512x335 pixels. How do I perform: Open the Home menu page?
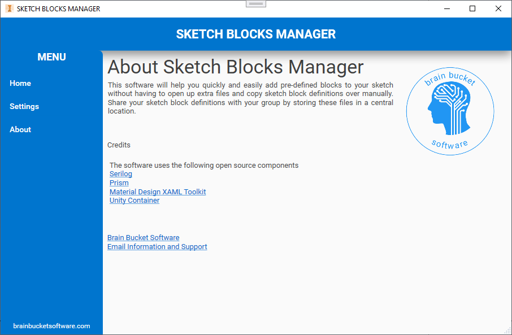(20, 83)
